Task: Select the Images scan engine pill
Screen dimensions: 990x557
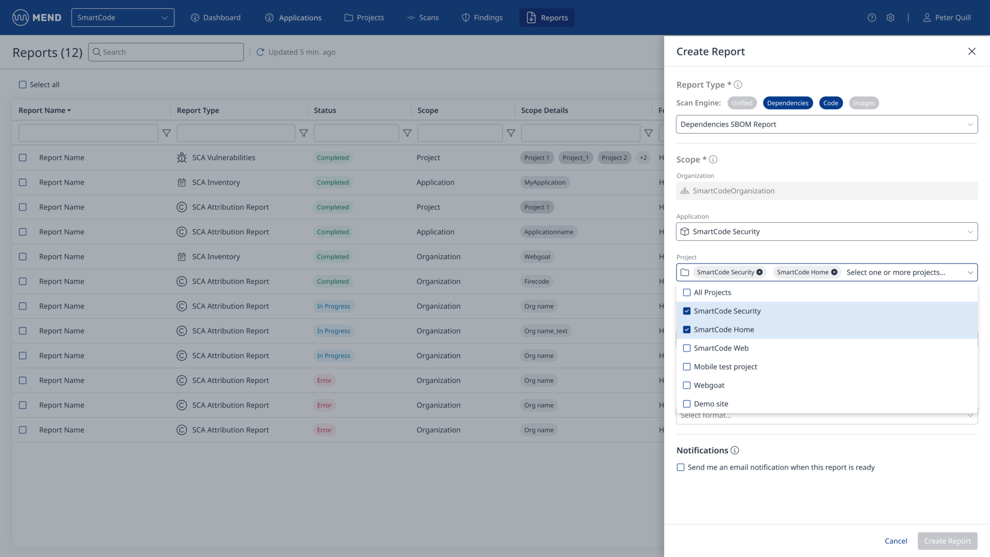Action: tap(864, 103)
